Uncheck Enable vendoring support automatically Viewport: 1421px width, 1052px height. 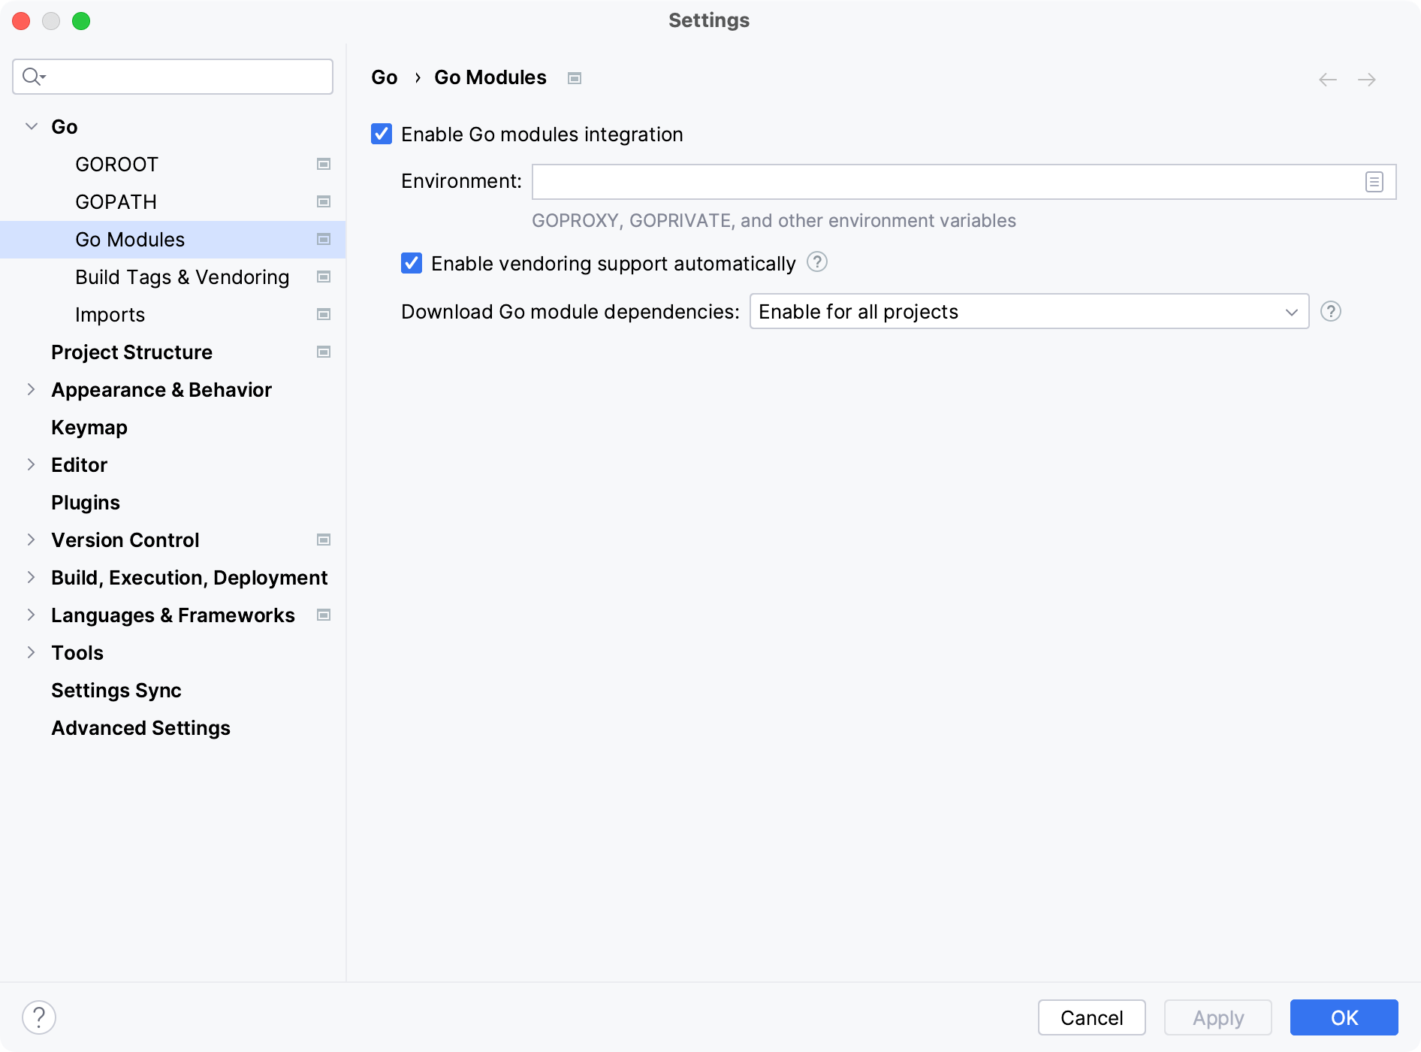412,263
